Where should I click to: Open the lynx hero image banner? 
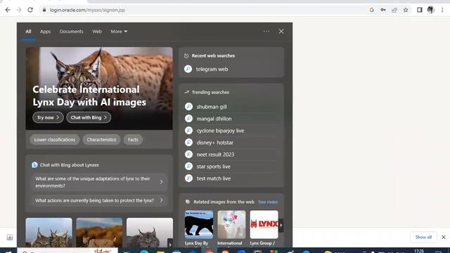(99, 89)
